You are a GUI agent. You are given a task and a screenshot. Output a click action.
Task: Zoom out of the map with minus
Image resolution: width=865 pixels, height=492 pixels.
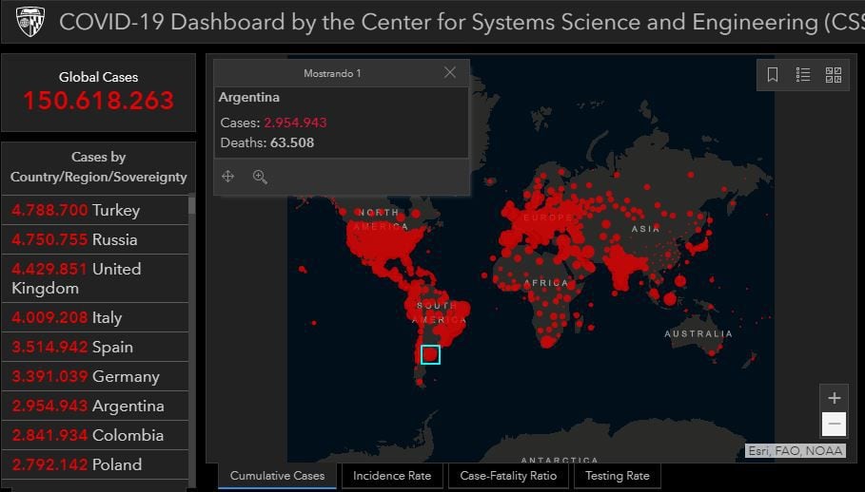pos(835,424)
